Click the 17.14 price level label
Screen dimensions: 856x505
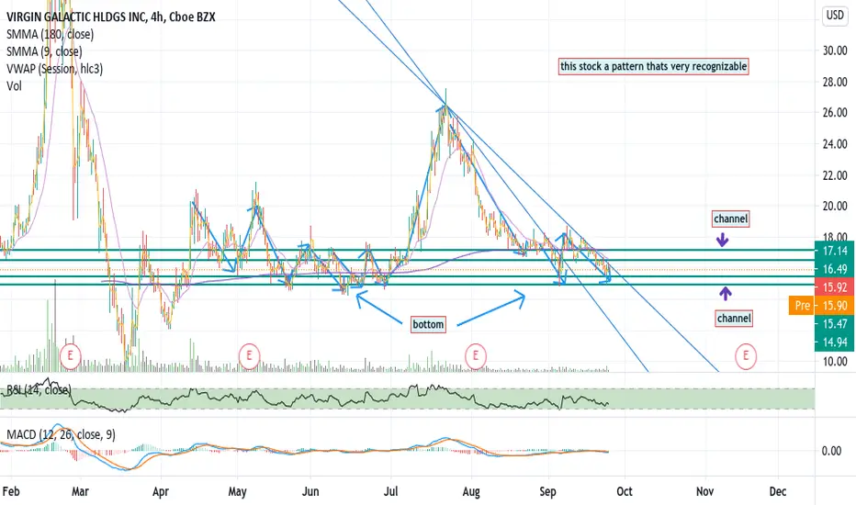tap(835, 251)
